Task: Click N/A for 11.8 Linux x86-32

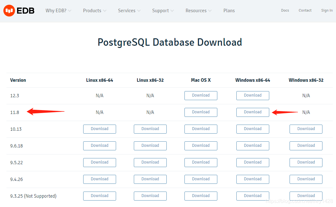Action: (x=150, y=112)
